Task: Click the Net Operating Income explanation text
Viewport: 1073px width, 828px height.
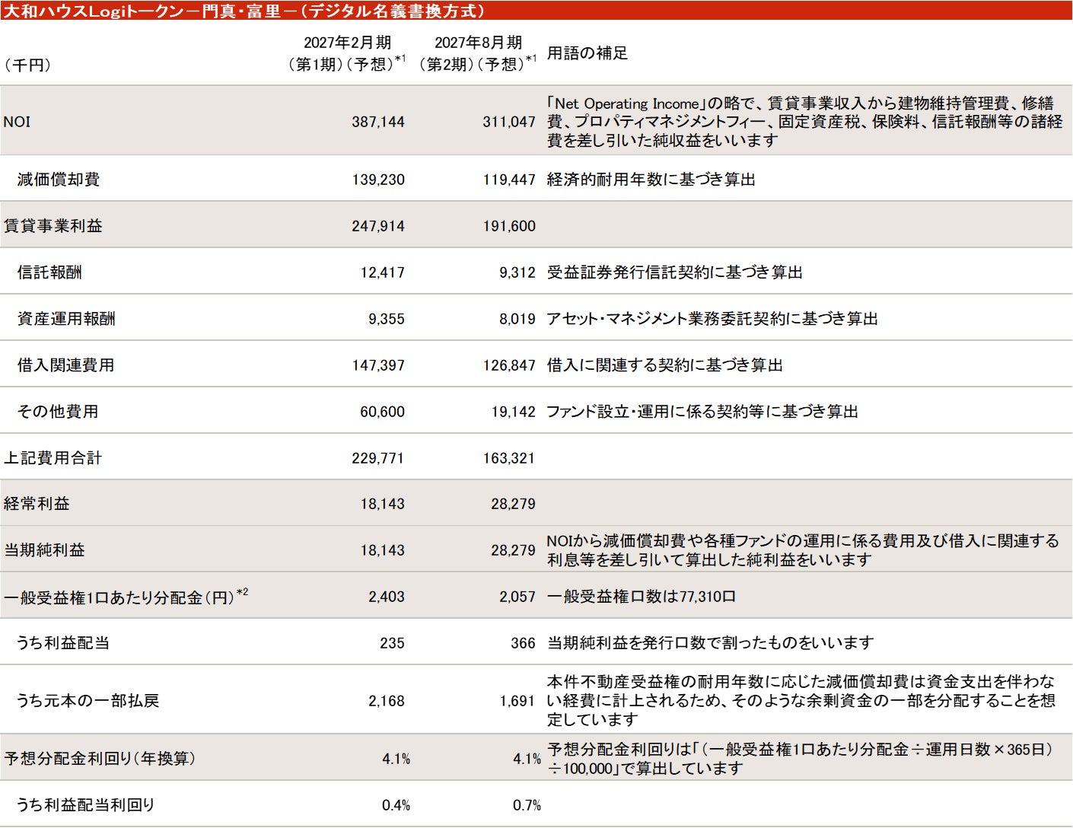Action: click(804, 122)
